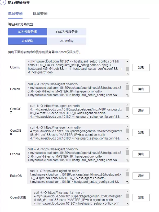Select x86架构 architecture option
This screenshot has height=212, width=159.
coord(27,41)
